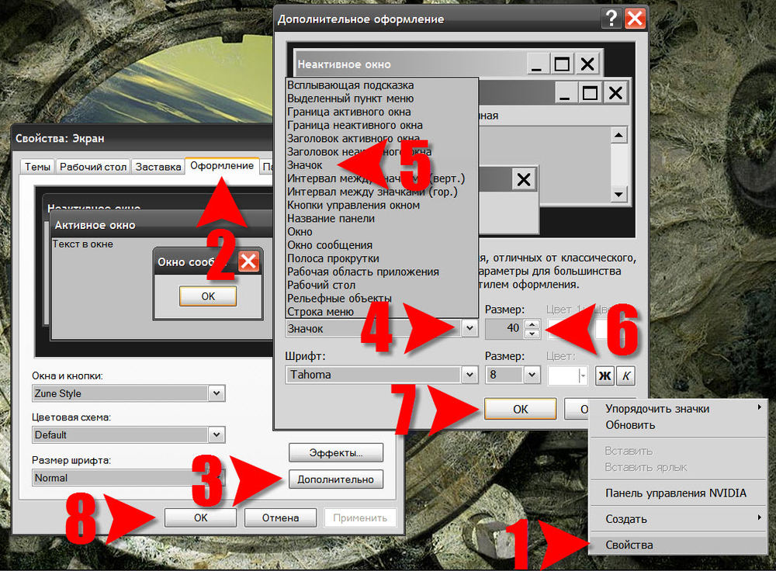Select Рельефные объекты list item
Image resolution: width=776 pixels, height=571 pixels.
pyautogui.click(x=382, y=299)
